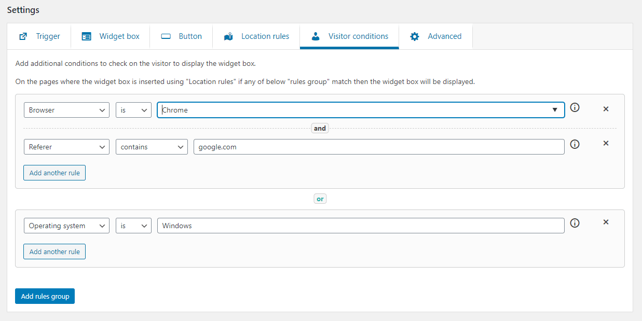Click the Location rules map icon

pyautogui.click(x=228, y=37)
